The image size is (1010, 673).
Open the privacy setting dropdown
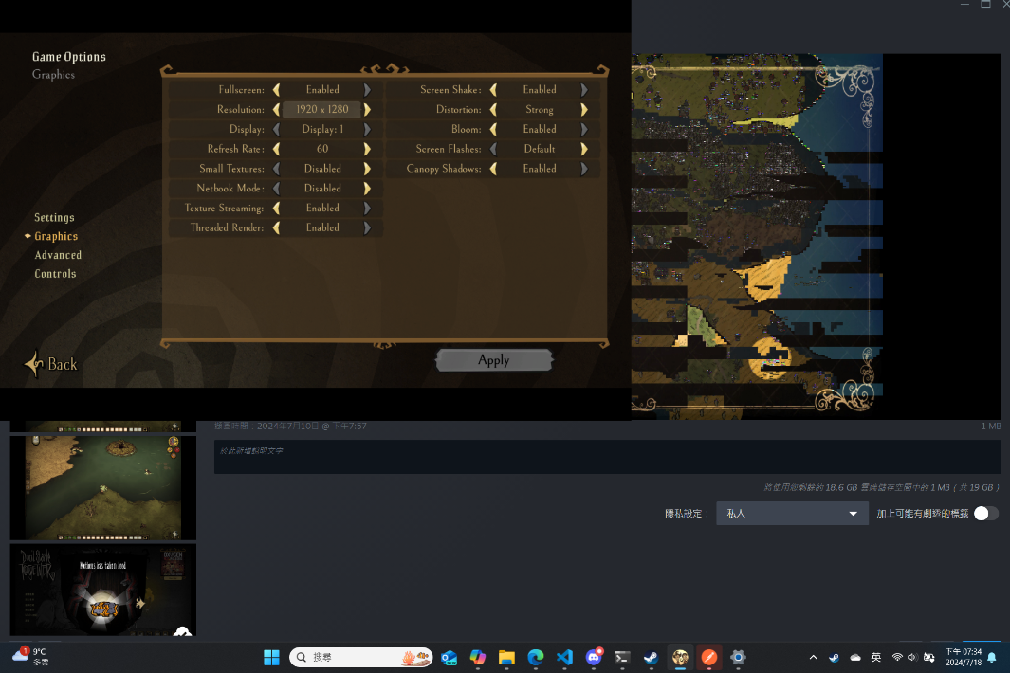pos(792,514)
